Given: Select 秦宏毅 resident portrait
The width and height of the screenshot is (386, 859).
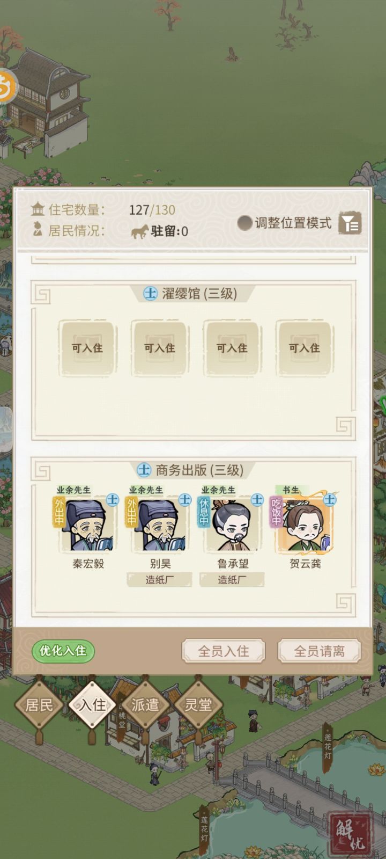Looking at the screenshot, I should pos(88,524).
